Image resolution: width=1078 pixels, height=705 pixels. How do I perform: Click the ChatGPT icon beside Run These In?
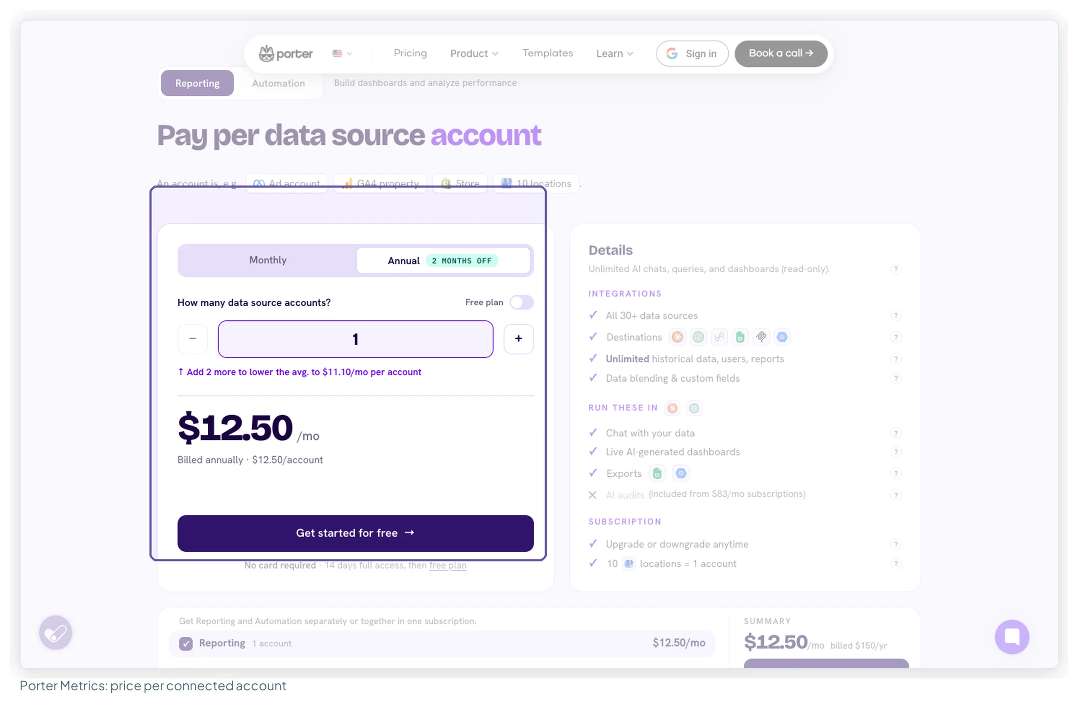pyautogui.click(x=694, y=408)
